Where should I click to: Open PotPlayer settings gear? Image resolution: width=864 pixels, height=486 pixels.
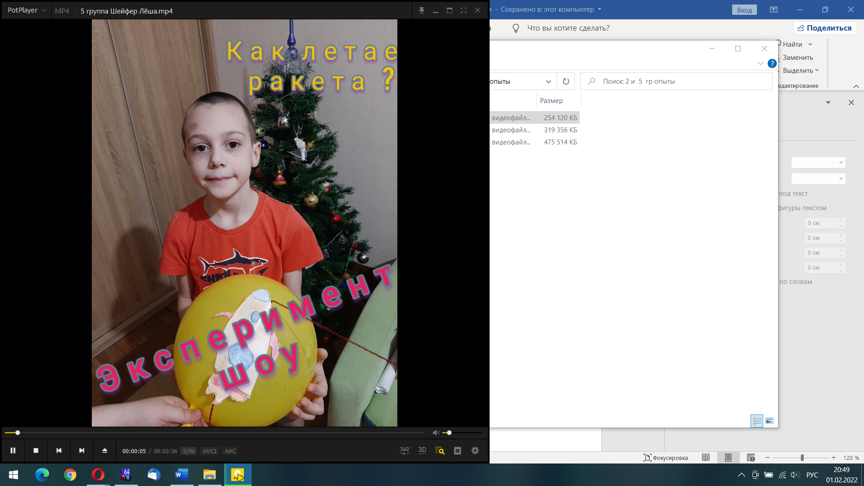(475, 450)
